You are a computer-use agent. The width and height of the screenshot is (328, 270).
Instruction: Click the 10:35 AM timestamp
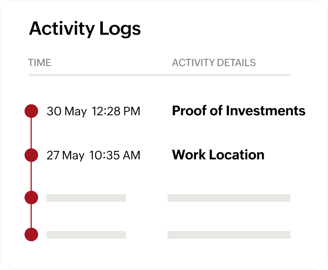pos(115,156)
